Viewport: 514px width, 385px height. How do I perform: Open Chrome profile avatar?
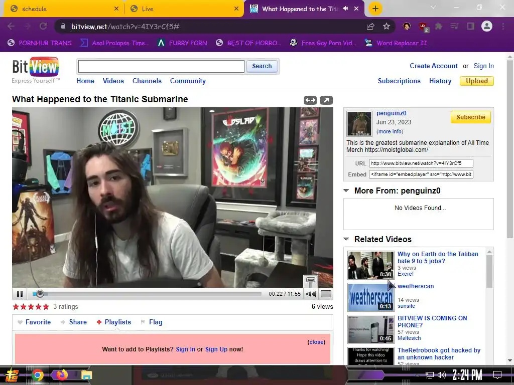pos(487,26)
